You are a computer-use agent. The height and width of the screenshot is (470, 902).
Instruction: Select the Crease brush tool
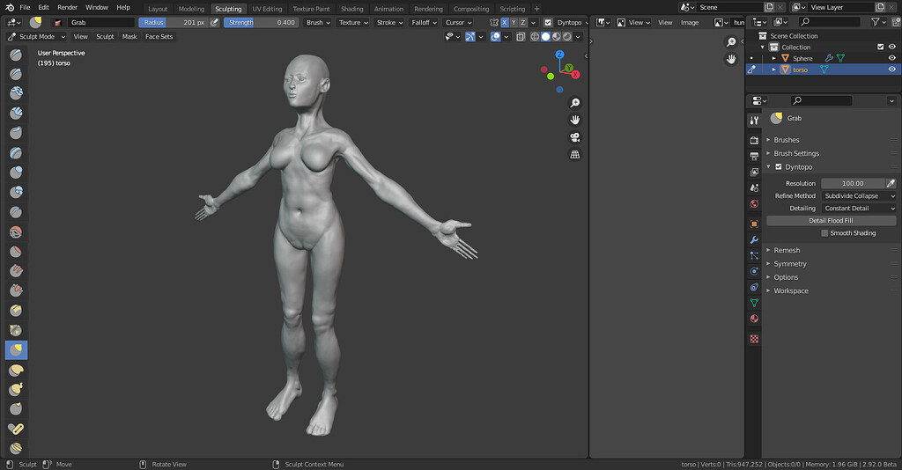tap(16, 212)
